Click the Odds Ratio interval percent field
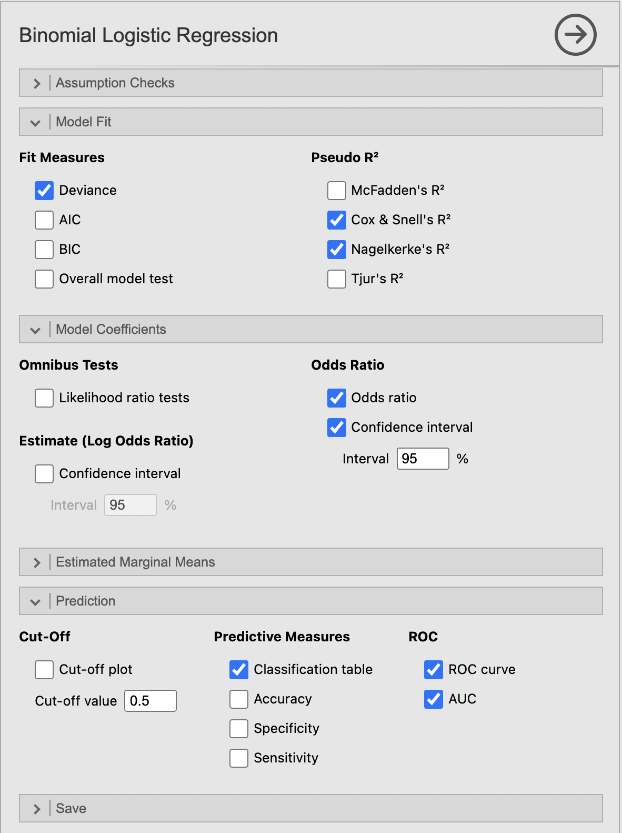This screenshot has height=833, width=622. coord(423,459)
